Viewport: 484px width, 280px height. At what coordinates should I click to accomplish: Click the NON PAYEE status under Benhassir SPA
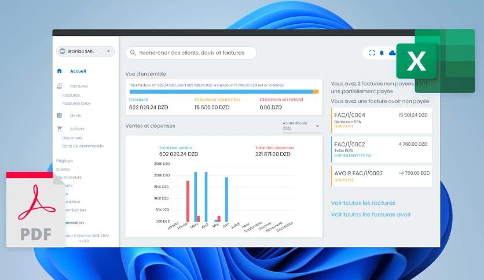(x=344, y=127)
